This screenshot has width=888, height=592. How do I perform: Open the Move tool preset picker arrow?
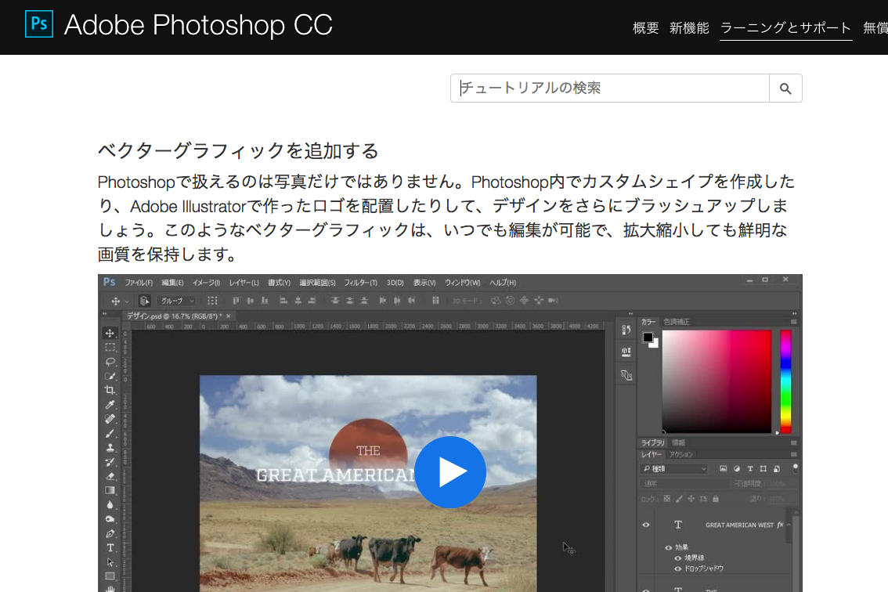tap(127, 301)
